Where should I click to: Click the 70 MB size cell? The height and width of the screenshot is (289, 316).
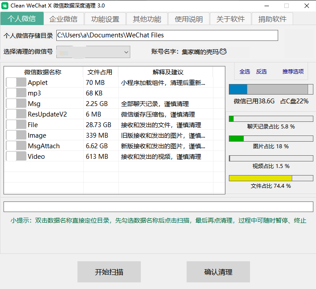tap(95, 83)
